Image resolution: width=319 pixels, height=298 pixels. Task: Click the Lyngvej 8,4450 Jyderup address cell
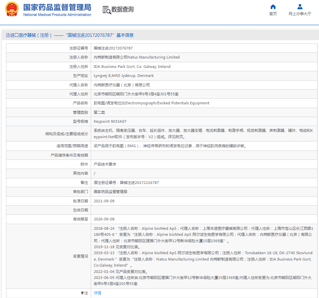point(123,76)
